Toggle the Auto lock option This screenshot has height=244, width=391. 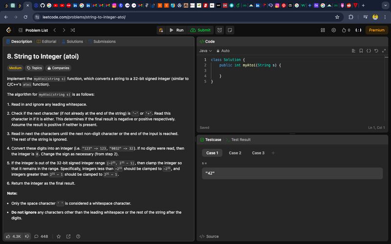click(x=223, y=51)
